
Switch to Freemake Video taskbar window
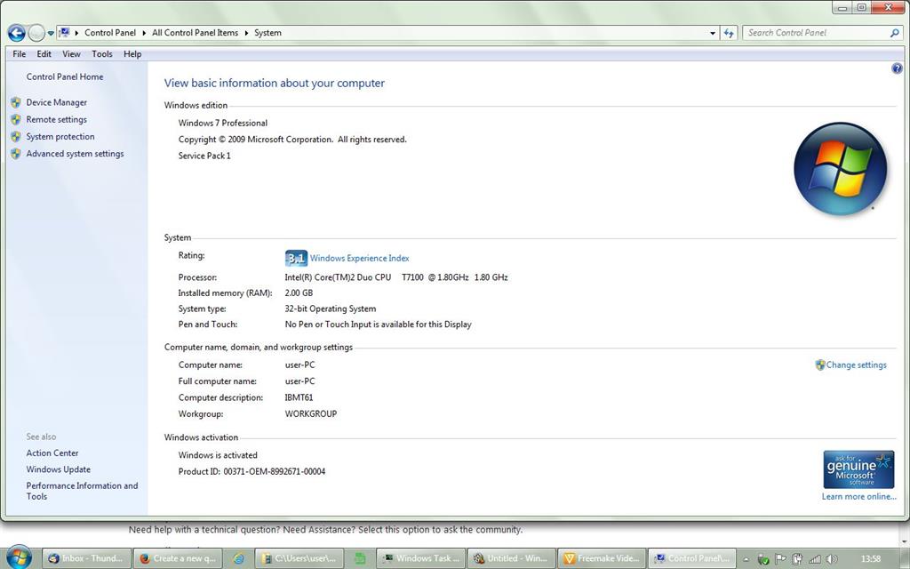click(602, 558)
